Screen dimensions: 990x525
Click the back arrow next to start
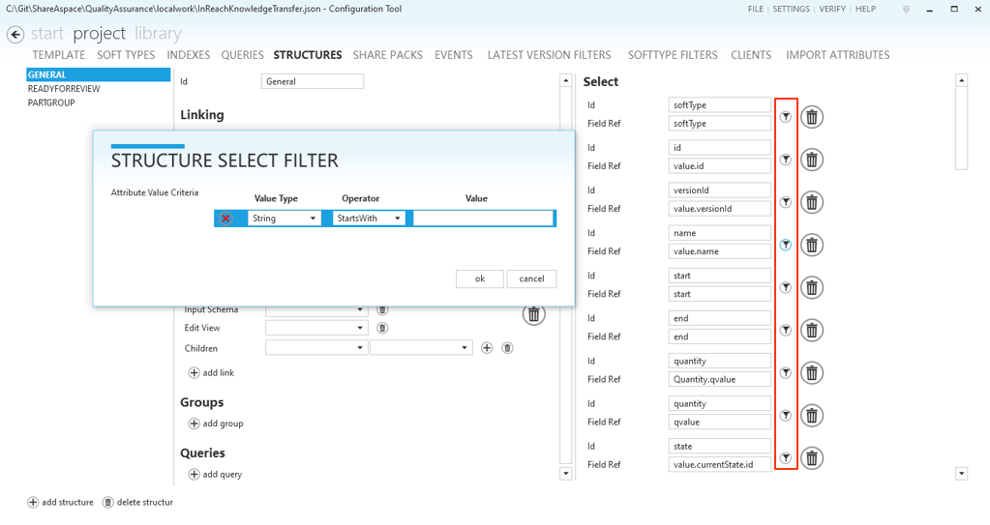pos(15,34)
